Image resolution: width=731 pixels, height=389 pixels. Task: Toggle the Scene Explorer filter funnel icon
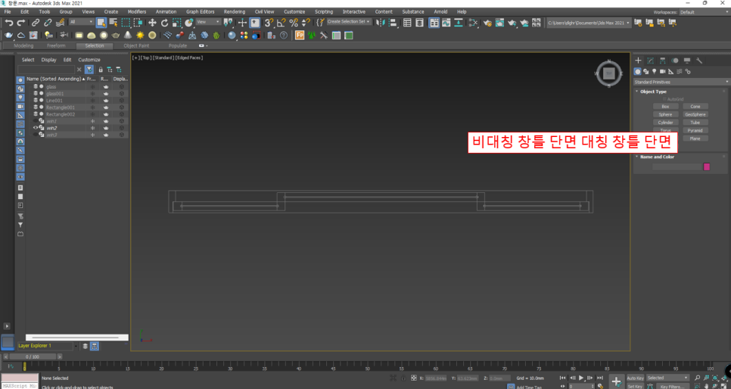coord(89,70)
